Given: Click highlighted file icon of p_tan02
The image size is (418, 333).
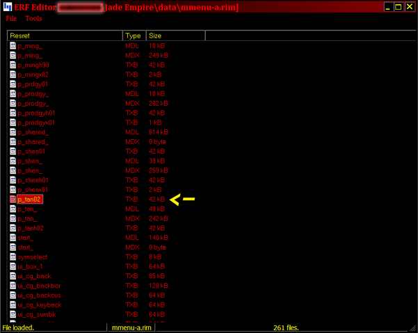Looking at the screenshot, I should pyautogui.click(x=13, y=200).
